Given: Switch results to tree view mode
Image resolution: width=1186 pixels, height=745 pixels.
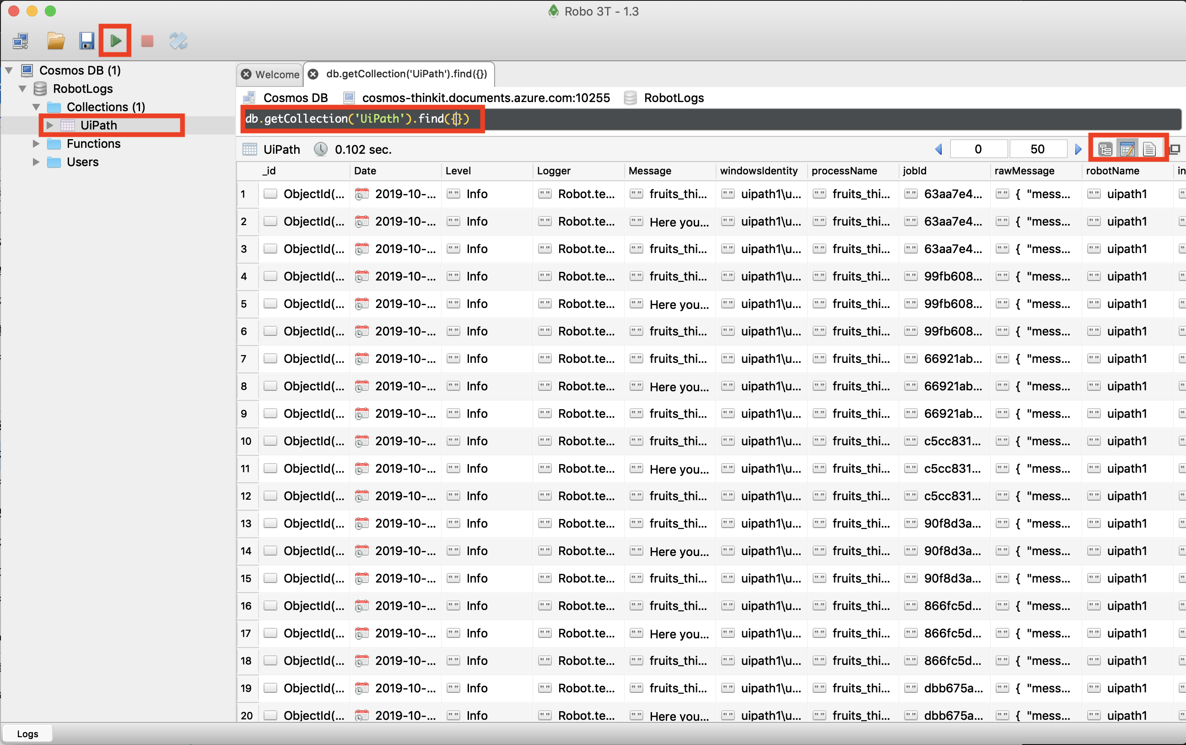Looking at the screenshot, I should point(1105,149).
